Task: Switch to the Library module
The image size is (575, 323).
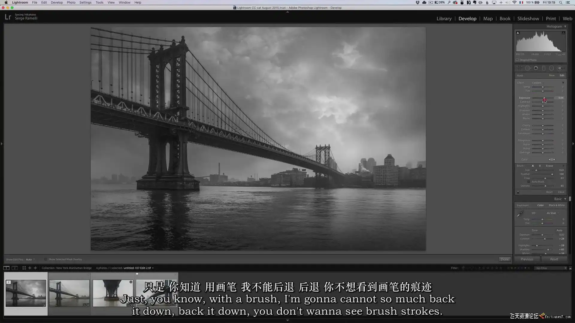Action: (x=444, y=19)
